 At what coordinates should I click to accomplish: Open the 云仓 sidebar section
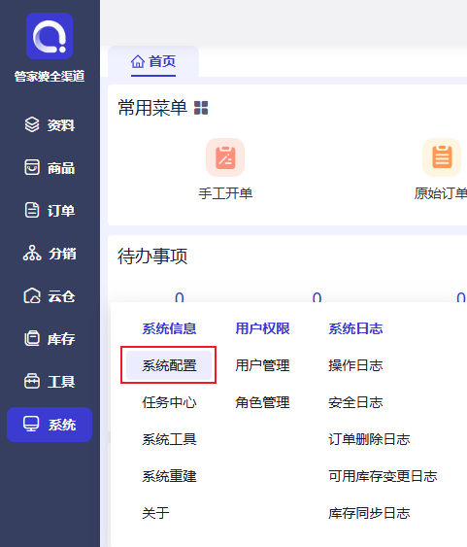(x=50, y=296)
